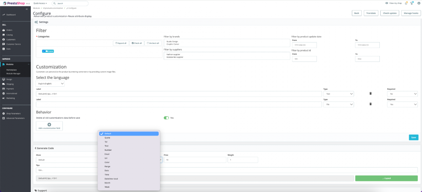Click the Support tags icon

pyautogui.click(x=36, y=190)
